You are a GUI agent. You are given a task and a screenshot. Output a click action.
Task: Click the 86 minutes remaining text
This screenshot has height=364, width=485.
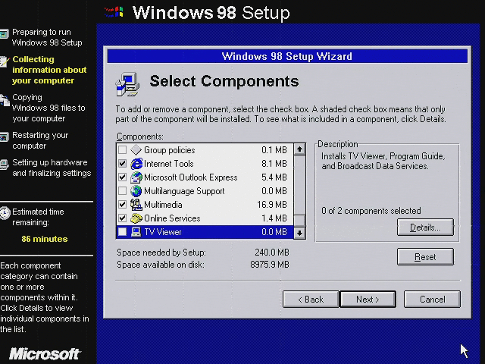[45, 239]
